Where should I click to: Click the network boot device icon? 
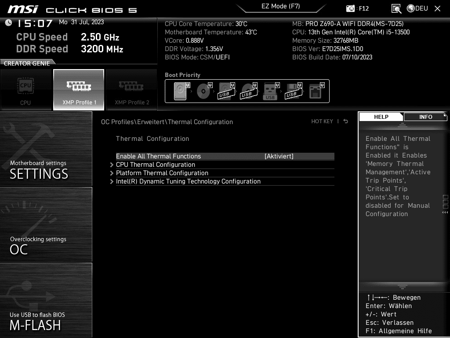tap(316, 91)
